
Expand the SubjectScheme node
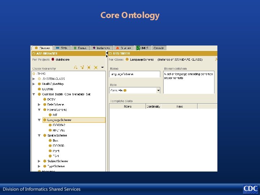coord(39,161)
